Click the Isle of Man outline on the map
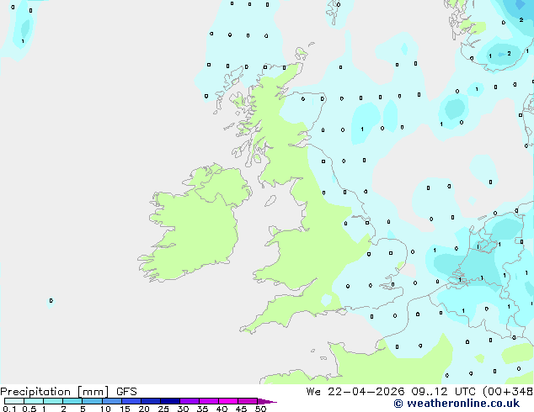534x412 pixels. [x=270, y=201]
